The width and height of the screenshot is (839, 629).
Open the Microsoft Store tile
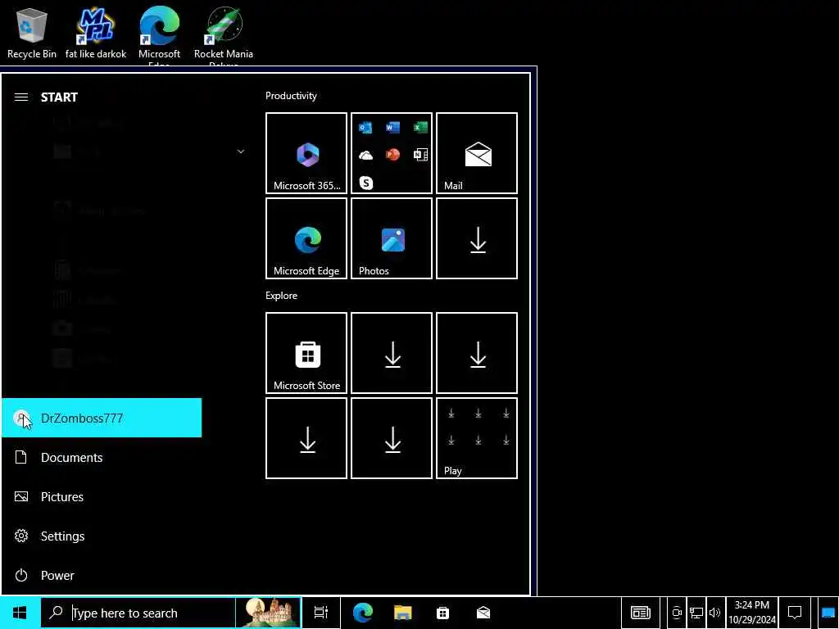click(306, 353)
